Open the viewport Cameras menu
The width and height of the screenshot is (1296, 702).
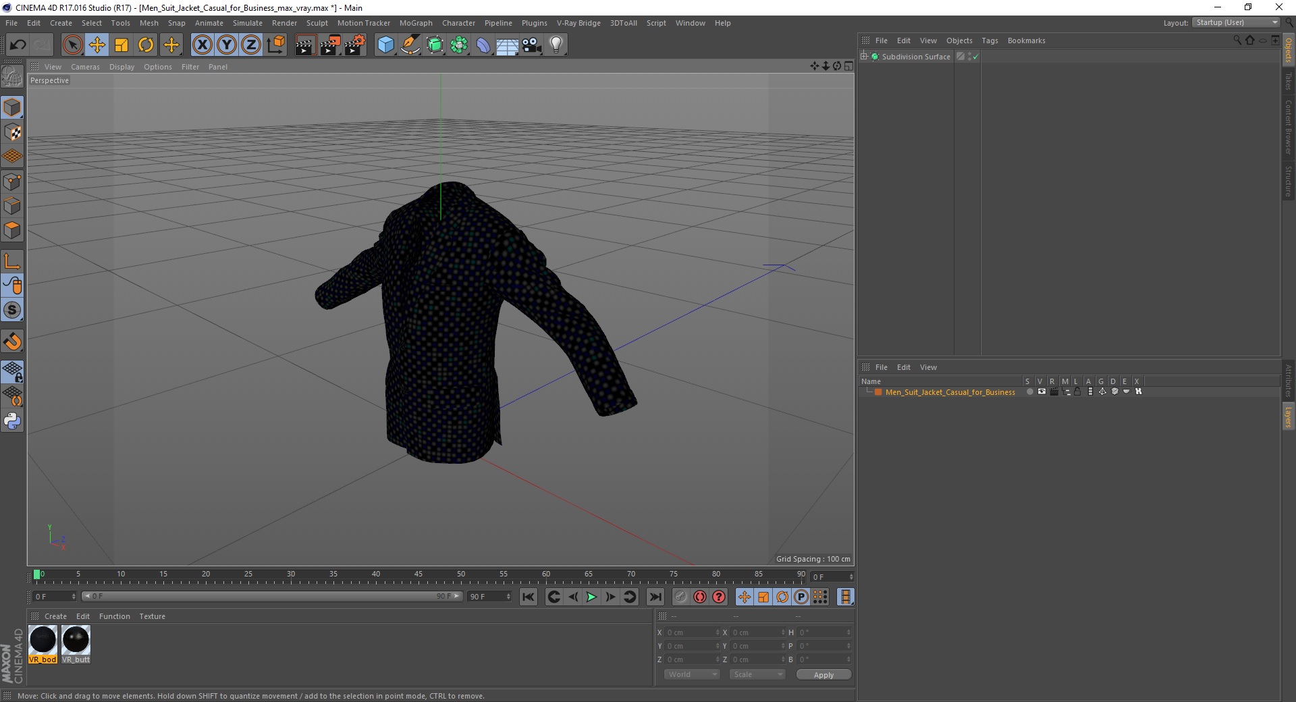click(x=85, y=67)
